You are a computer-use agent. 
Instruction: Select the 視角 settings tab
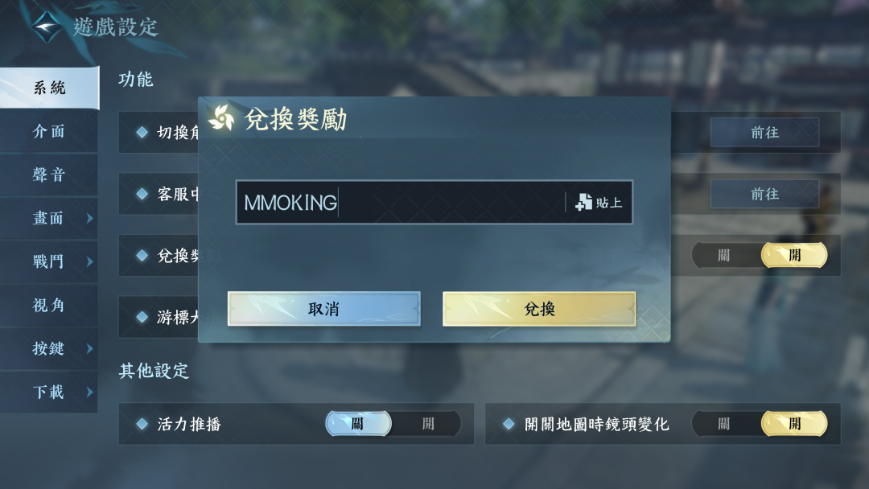(x=49, y=305)
